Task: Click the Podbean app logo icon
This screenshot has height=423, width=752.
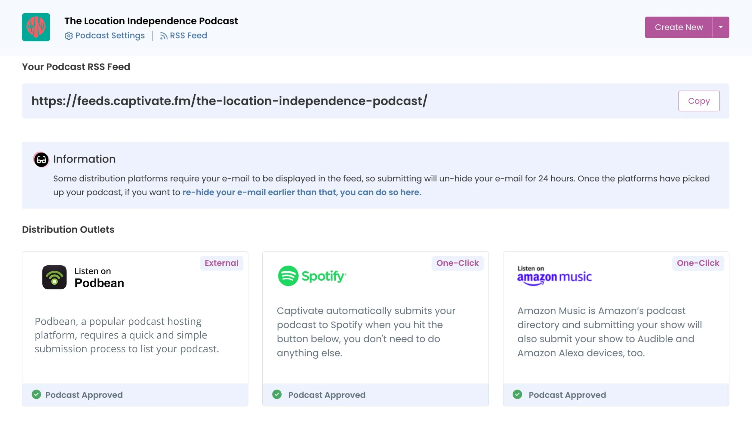Action: coord(54,277)
